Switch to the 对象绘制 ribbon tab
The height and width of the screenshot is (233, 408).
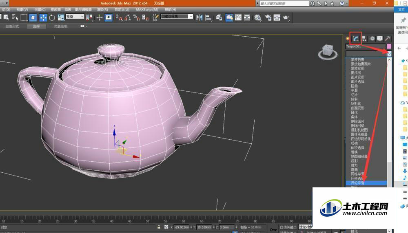(x=61, y=26)
